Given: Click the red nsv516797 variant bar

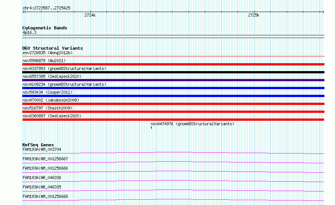Looking at the screenshot, I should (173, 112).
